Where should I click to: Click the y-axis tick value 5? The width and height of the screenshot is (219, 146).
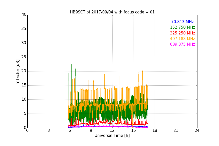[25, 114]
